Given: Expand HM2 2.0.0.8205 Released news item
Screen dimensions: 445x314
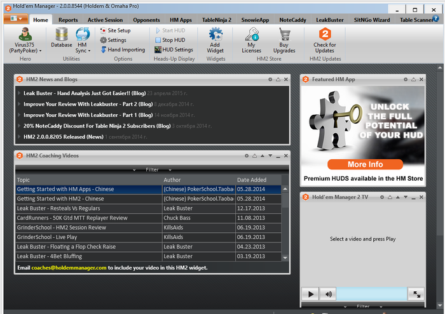Looking at the screenshot, I should (19, 136).
